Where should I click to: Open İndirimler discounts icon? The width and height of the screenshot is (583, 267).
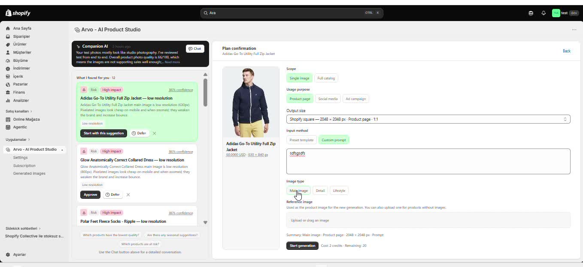[8, 68]
